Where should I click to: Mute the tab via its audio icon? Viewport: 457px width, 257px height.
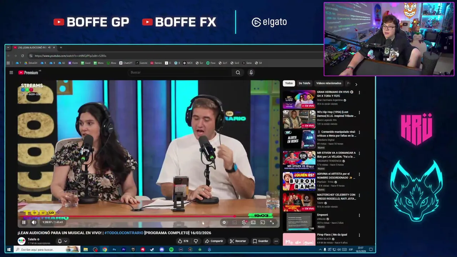pyautogui.click(x=49, y=47)
